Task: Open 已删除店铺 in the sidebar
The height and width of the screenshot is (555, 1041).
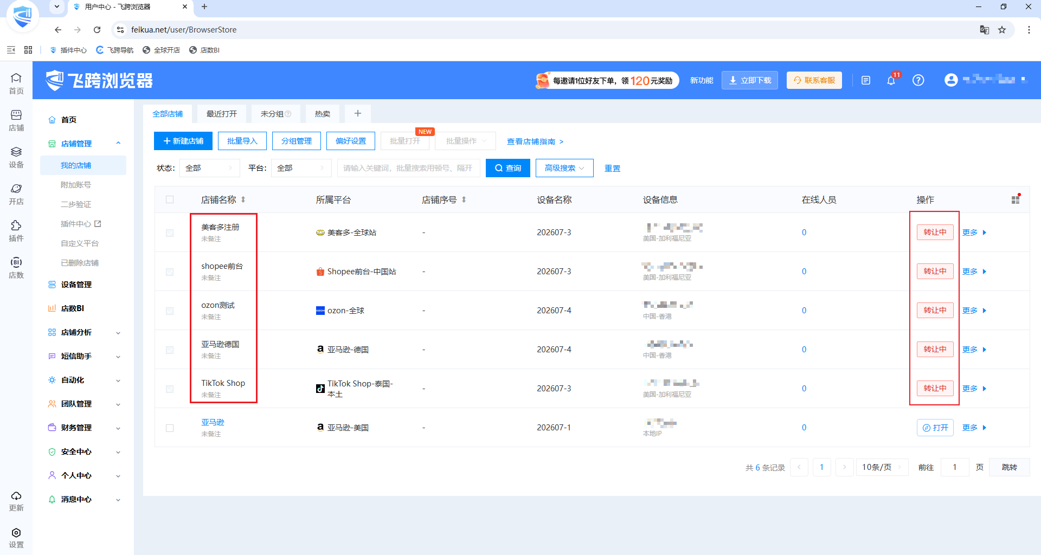Action: point(80,263)
